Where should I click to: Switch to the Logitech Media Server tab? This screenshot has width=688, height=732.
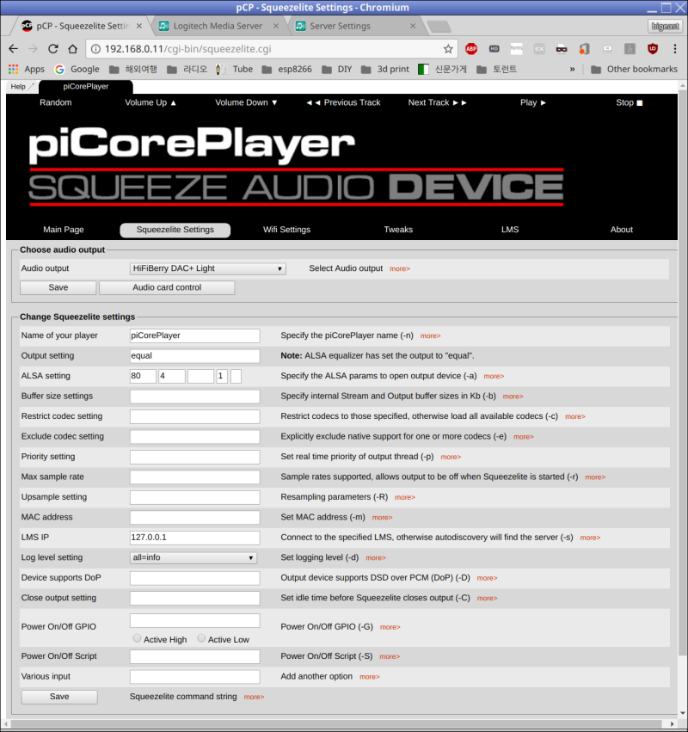pos(218,26)
